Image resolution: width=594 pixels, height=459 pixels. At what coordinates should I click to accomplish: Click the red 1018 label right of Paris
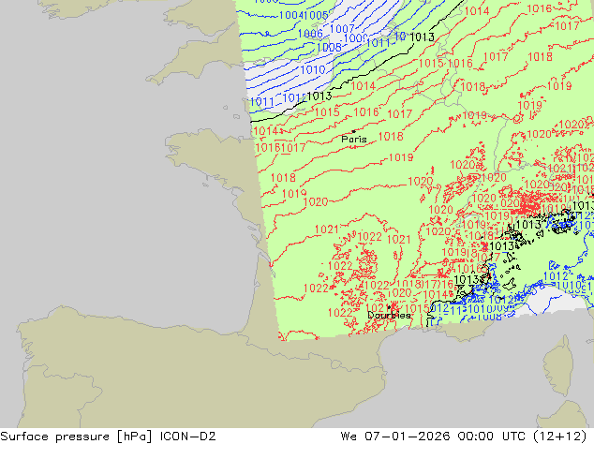point(391,137)
